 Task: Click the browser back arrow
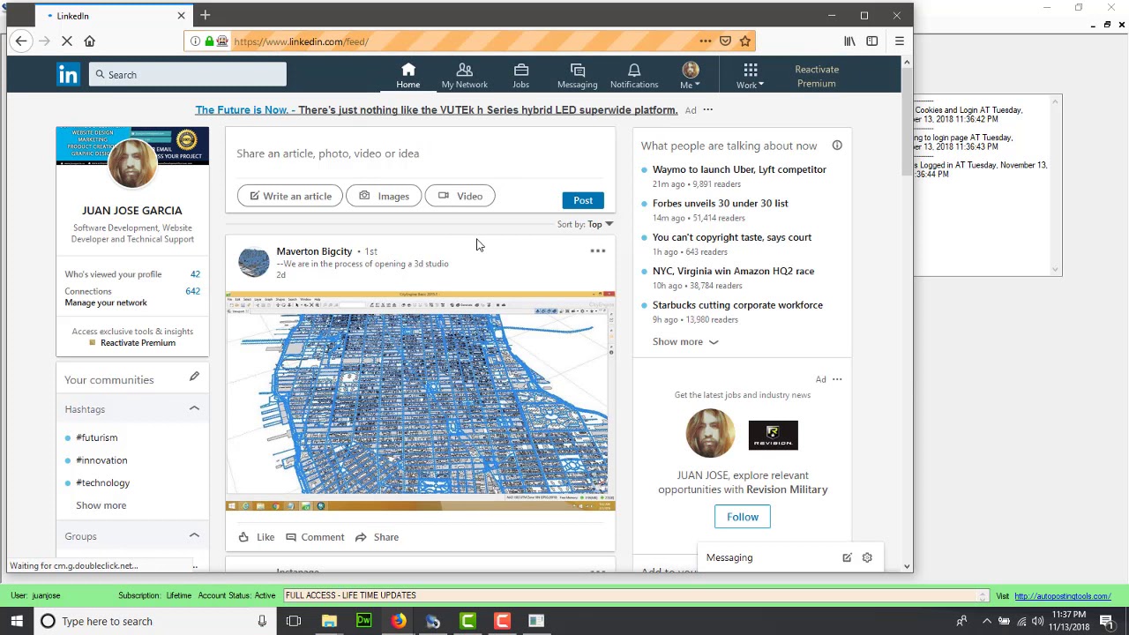(21, 41)
